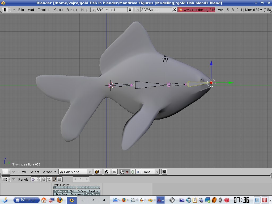The height and width of the screenshot is (204, 272).
Task: Toggle the 3D manipulator hand button
Action: coord(122,172)
